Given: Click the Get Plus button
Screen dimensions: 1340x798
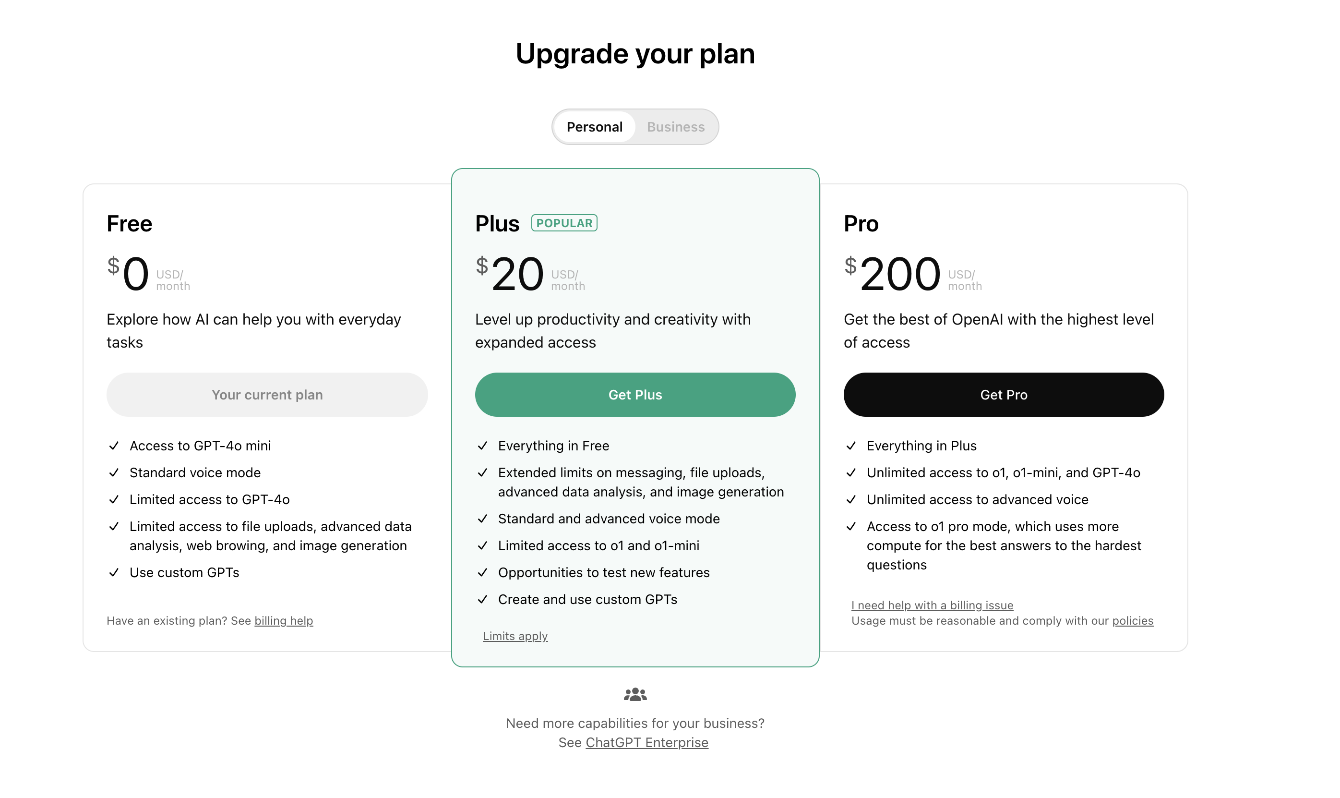Looking at the screenshot, I should pyautogui.click(x=635, y=395).
